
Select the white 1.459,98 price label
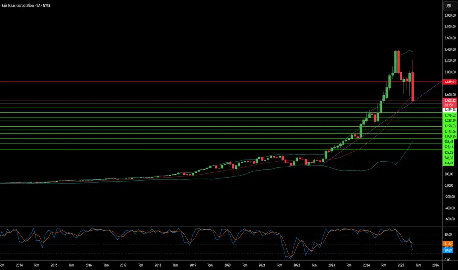coord(450,110)
